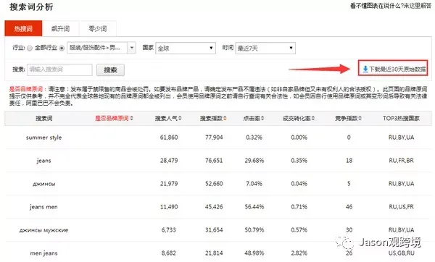This screenshot has width=435, height=262.
Task: Select the 全部行业 radio button
Action: pos(30,48)
